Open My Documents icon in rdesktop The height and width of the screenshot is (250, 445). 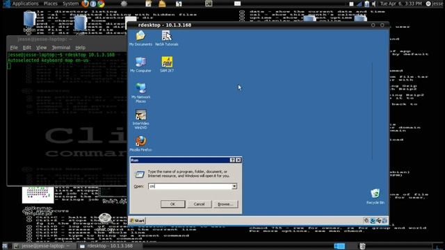point(140,38)
